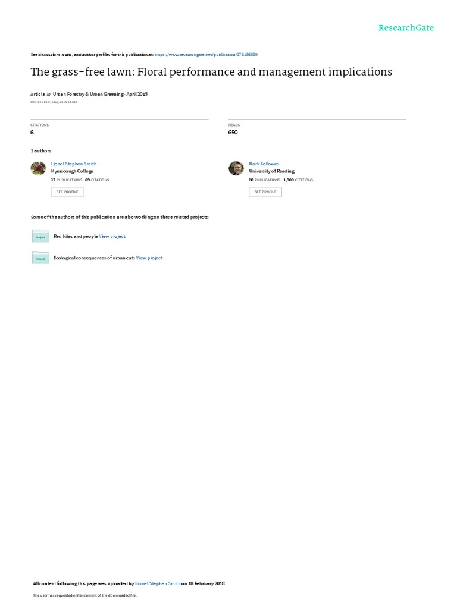The image size is (457, 609).
Task: Click the Red kites project folder icon
Action: point(40,236)
